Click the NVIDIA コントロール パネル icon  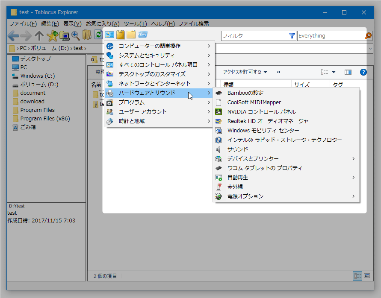point(219,112)
